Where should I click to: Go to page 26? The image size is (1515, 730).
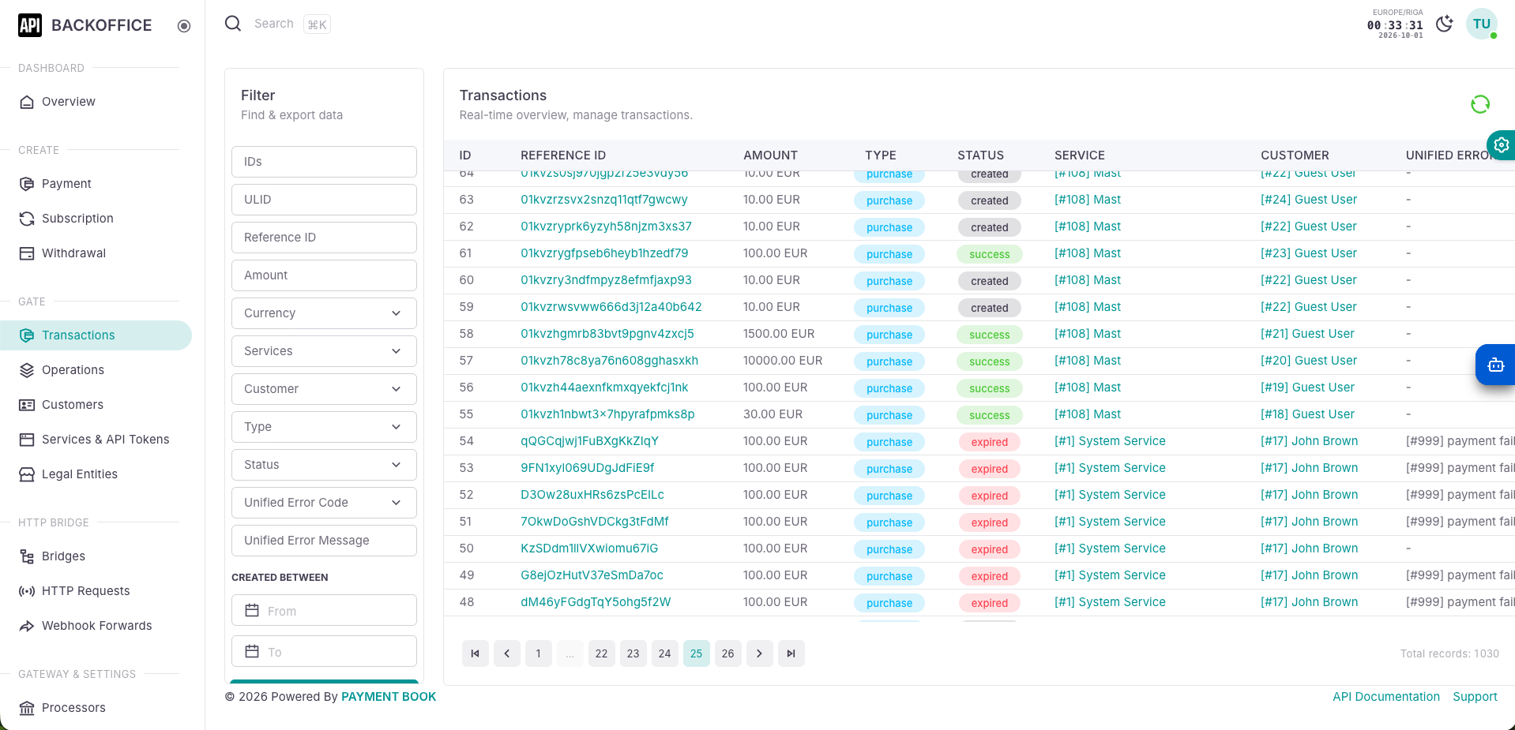727,653
